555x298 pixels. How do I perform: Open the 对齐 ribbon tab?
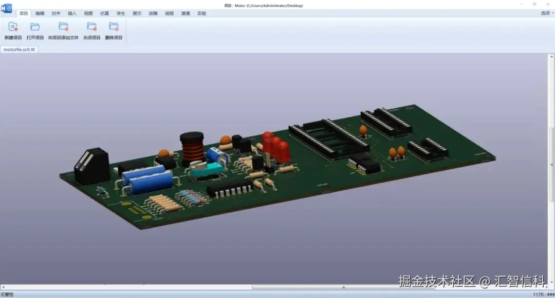pyautogui.click(x=56, y=13)
